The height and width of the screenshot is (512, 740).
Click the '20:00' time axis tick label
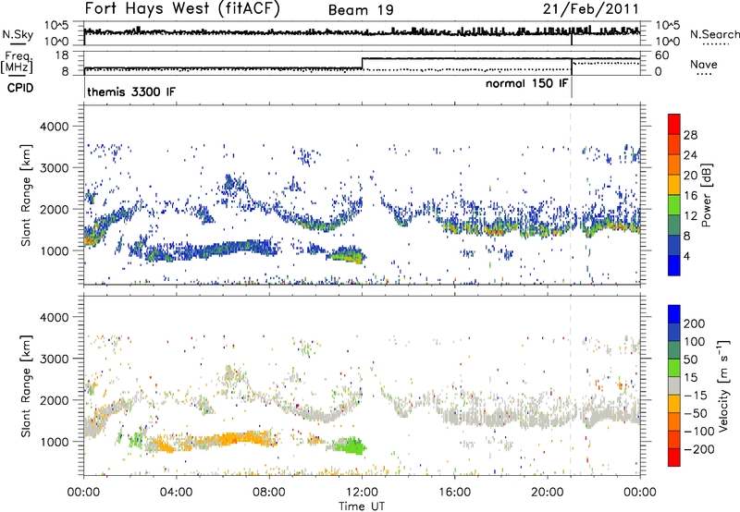pyautogui.click(x=548, y=493)
